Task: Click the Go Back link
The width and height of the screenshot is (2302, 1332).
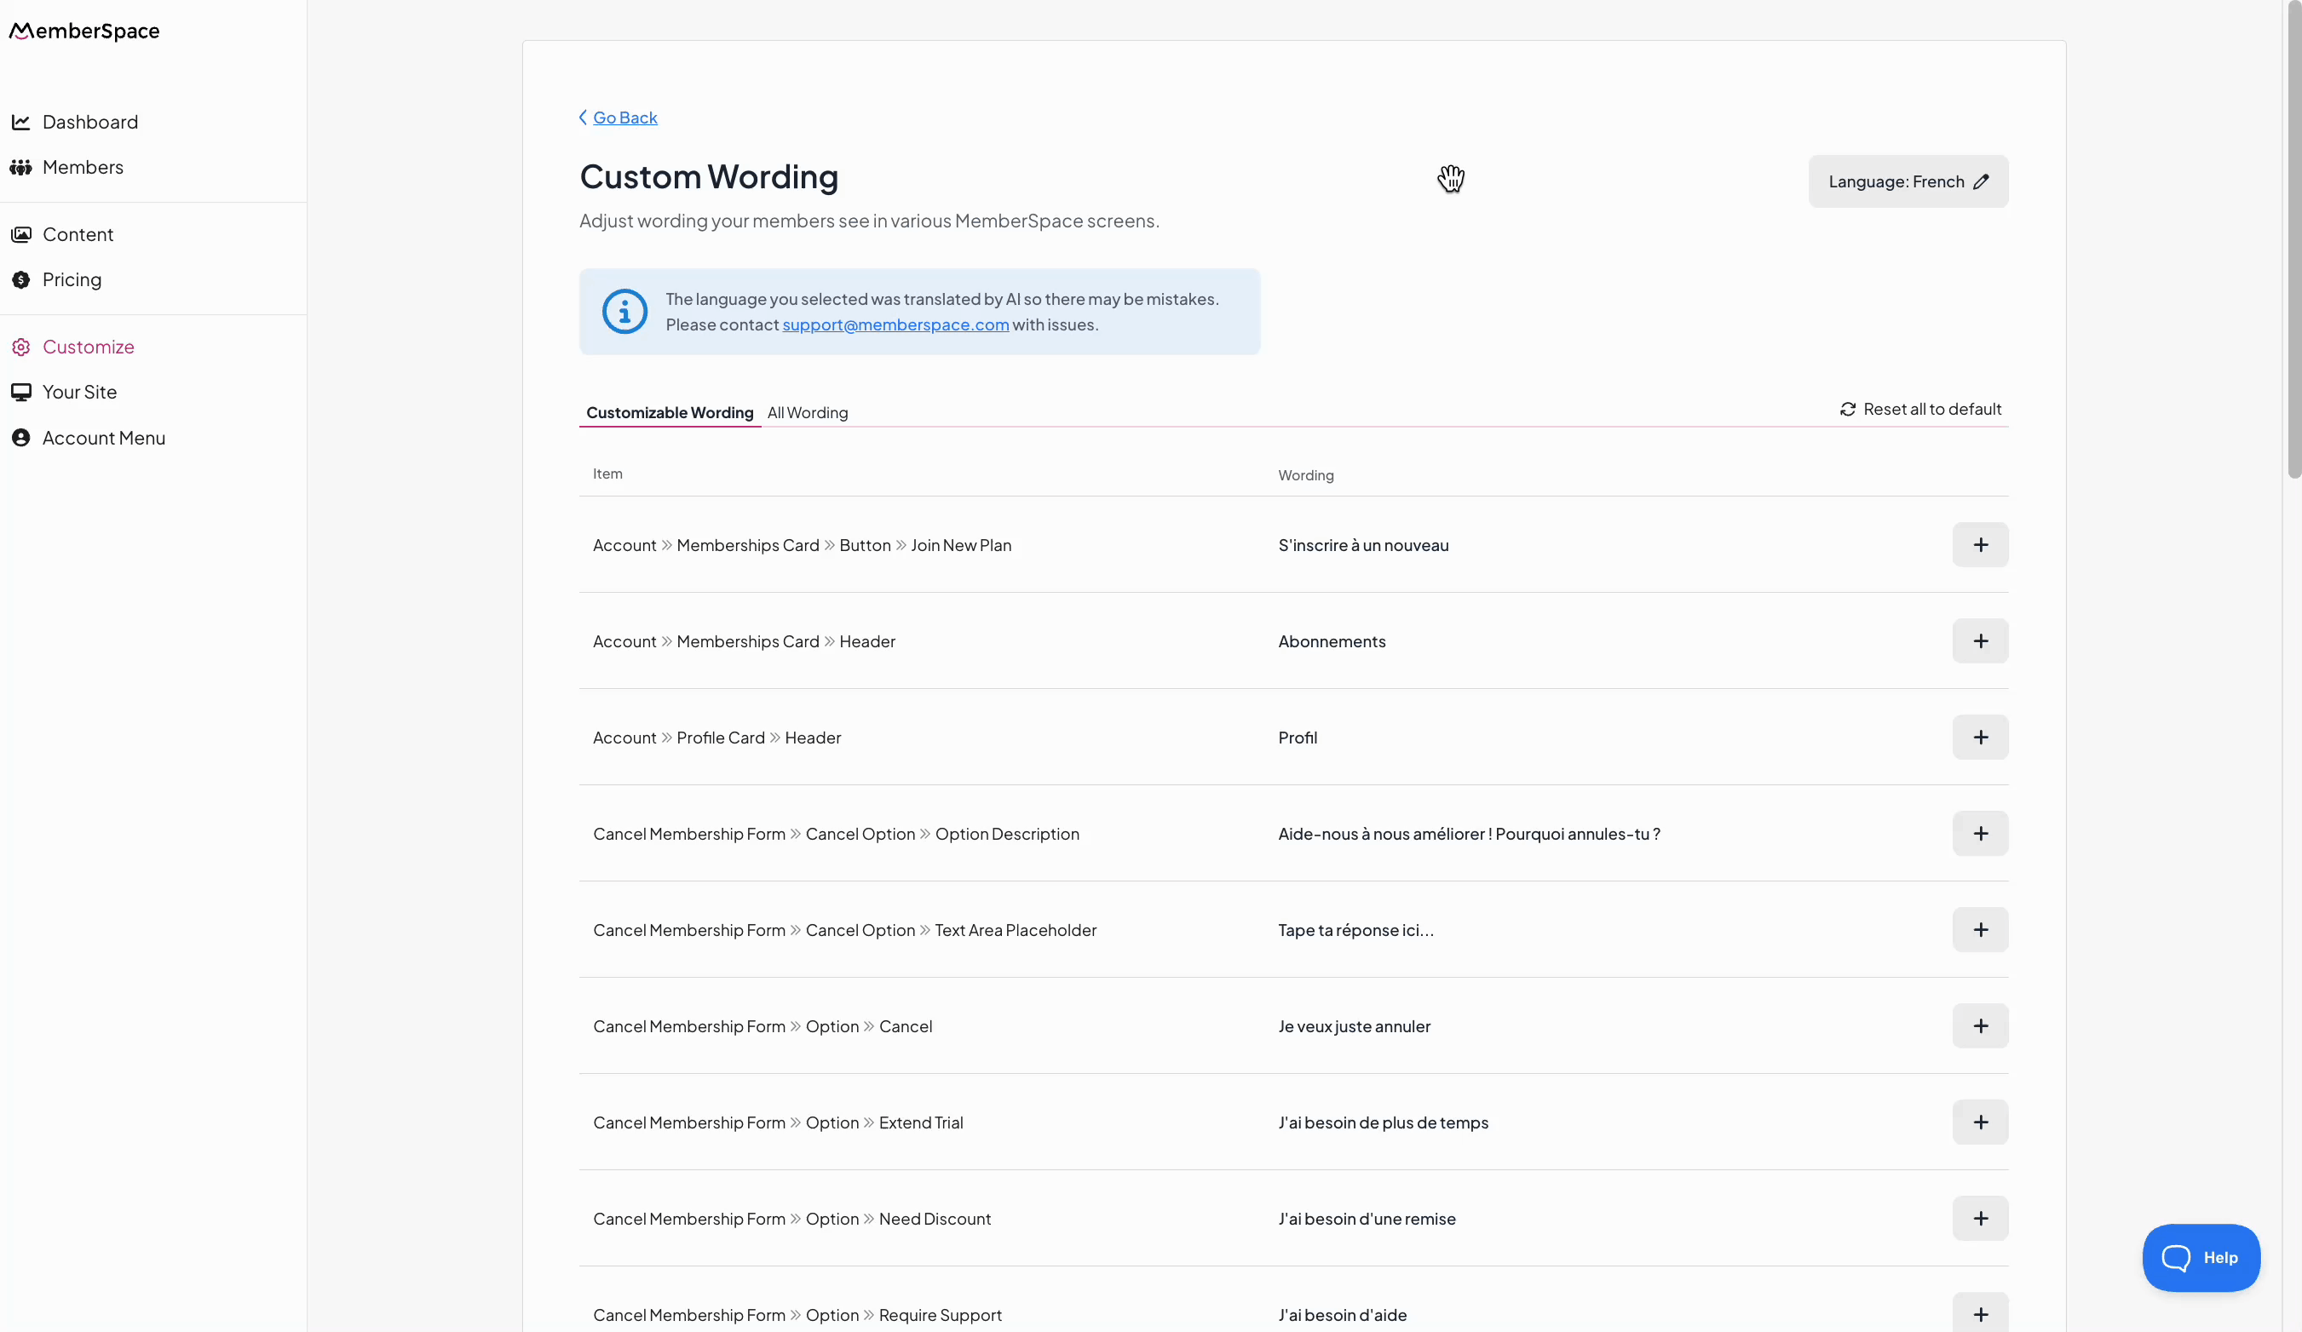Action: tap(624, 117)
